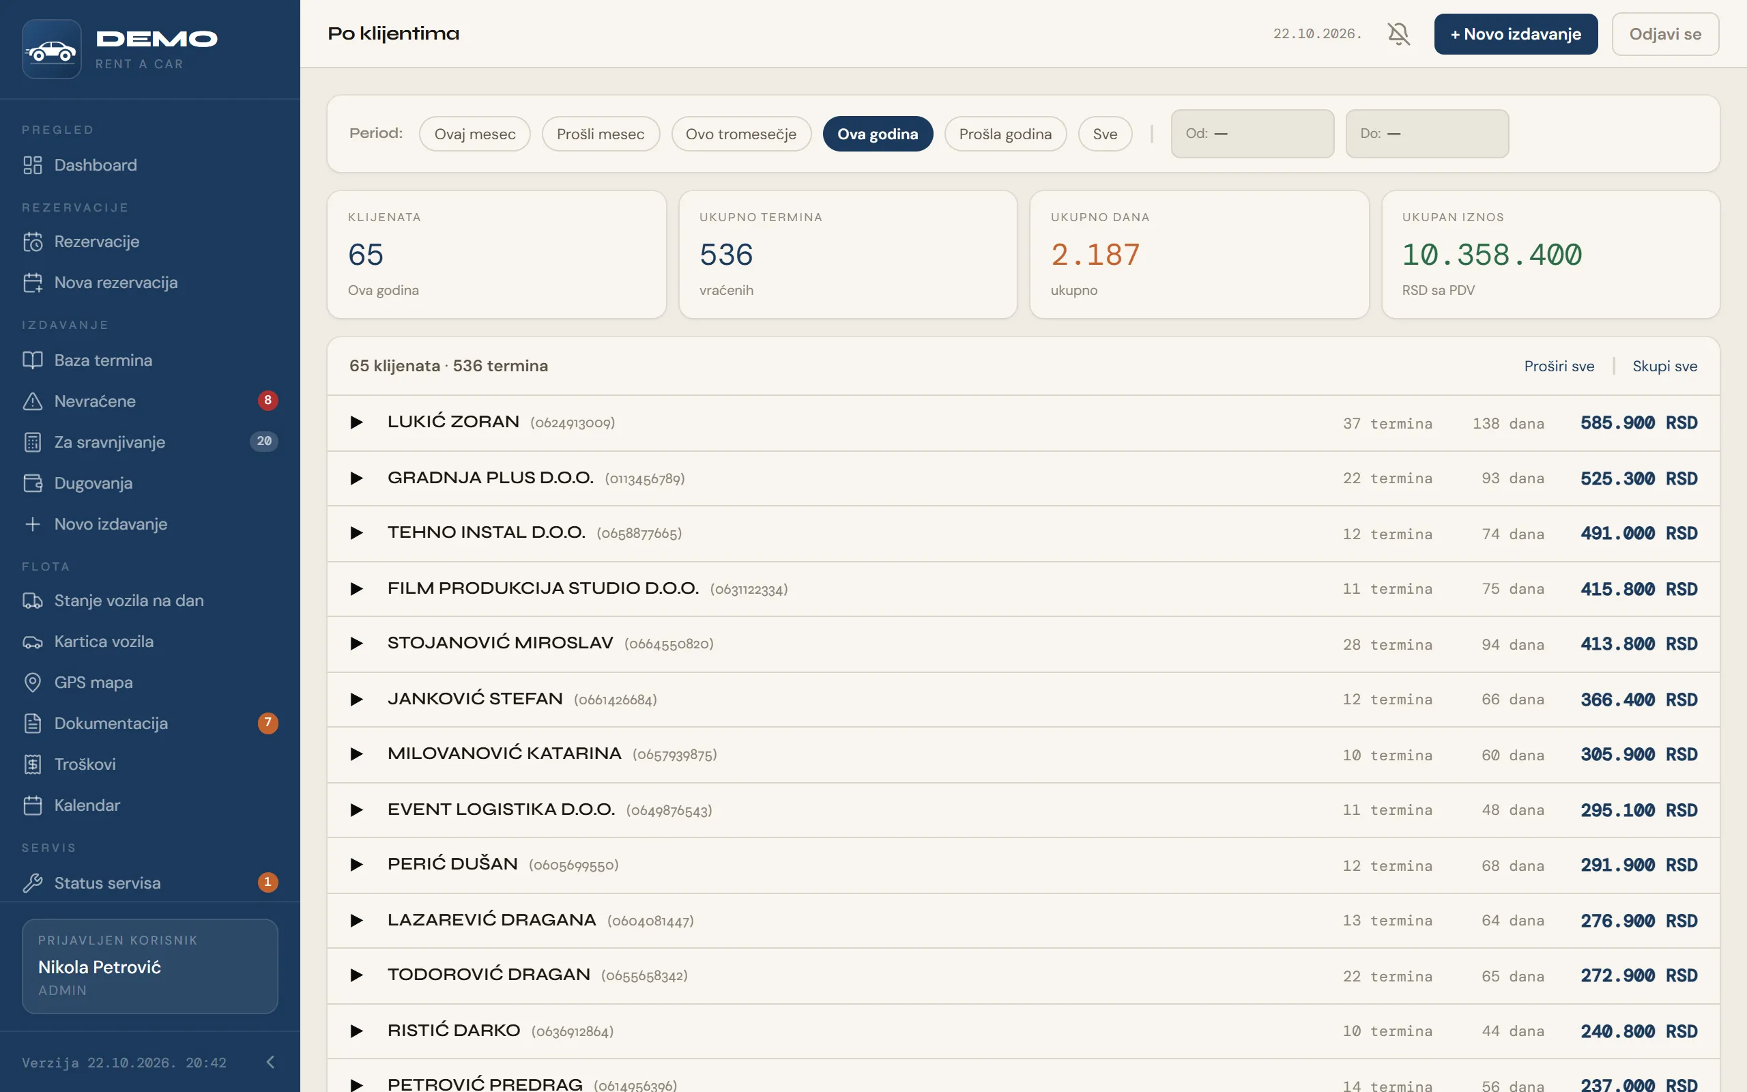Click the GPS mapa pin icon
The image size is (1747, 1092).
pyautogui.click(x=33, y=682)
